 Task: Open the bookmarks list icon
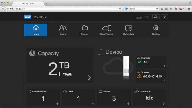pos(166,9)
